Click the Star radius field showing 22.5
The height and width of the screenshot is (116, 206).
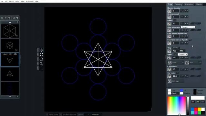(175, 76)
